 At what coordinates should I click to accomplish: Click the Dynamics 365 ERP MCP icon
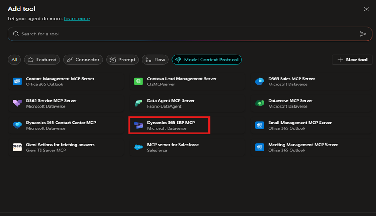[x=138, y=125]
